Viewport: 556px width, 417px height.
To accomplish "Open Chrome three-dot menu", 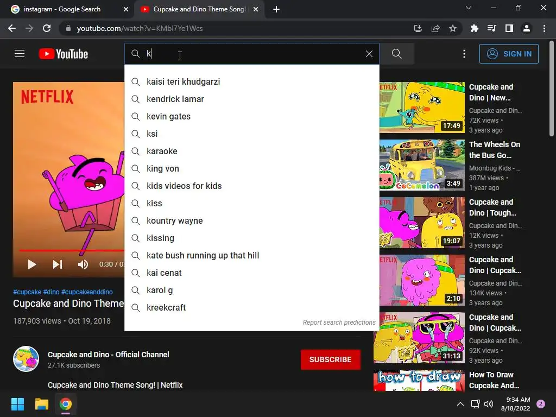I will (x=544, y=28).
